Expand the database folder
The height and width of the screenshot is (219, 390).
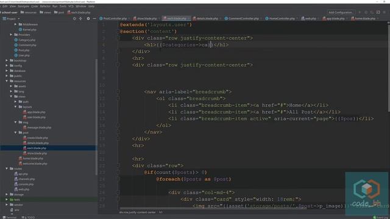click(x=7, y=71)
